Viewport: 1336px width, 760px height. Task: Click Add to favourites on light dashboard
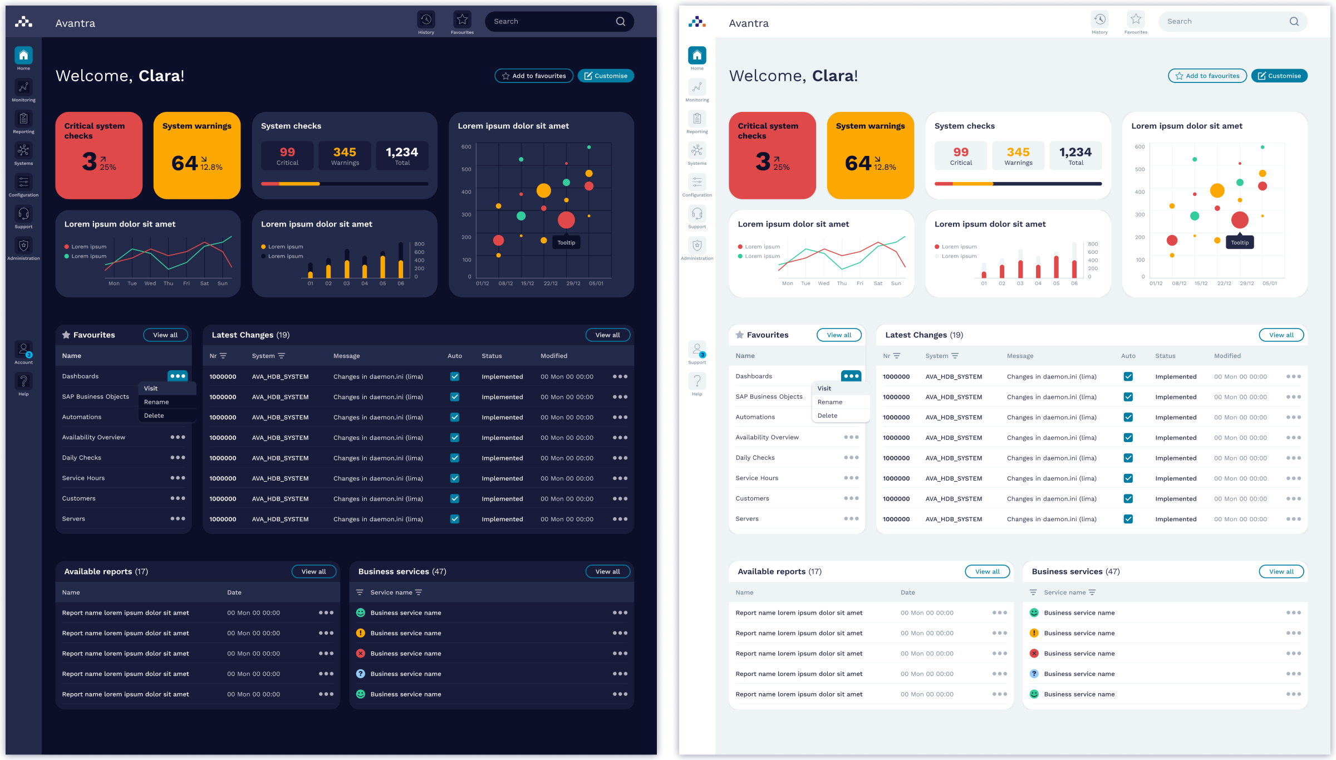[1207, 76]
